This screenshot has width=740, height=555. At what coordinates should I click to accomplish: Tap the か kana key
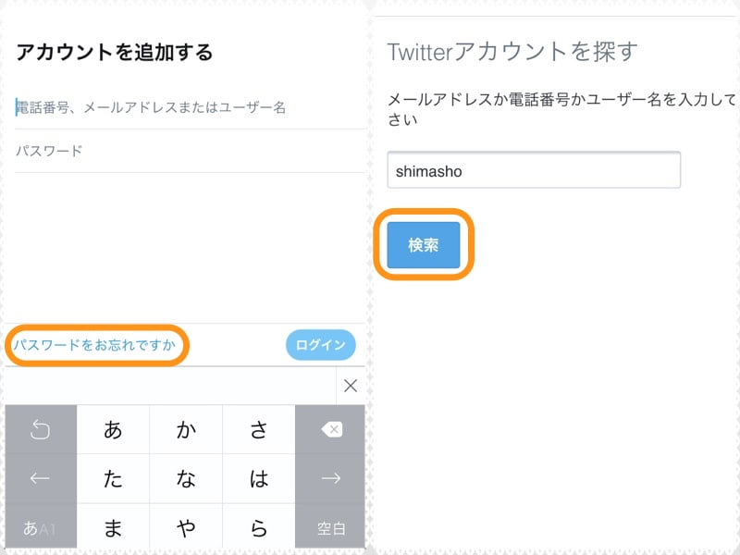tap(185, 429)
